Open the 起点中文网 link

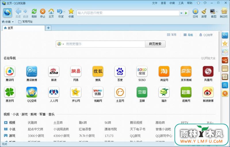[35, 129]
